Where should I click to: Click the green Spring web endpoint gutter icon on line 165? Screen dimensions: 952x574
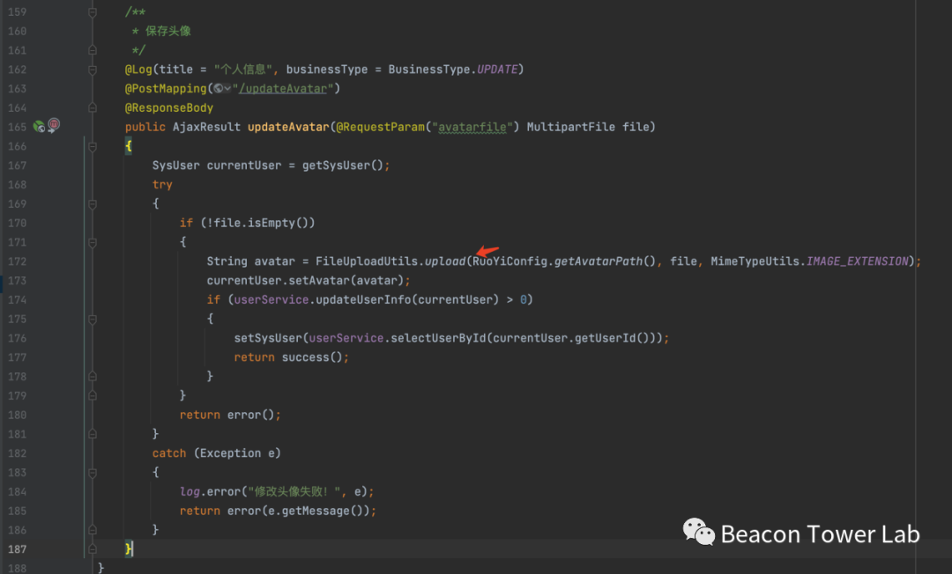[39, 127]
